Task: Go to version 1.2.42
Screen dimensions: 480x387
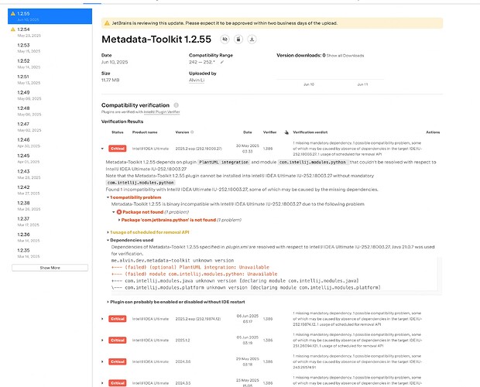Action: [x=50, y=190]
